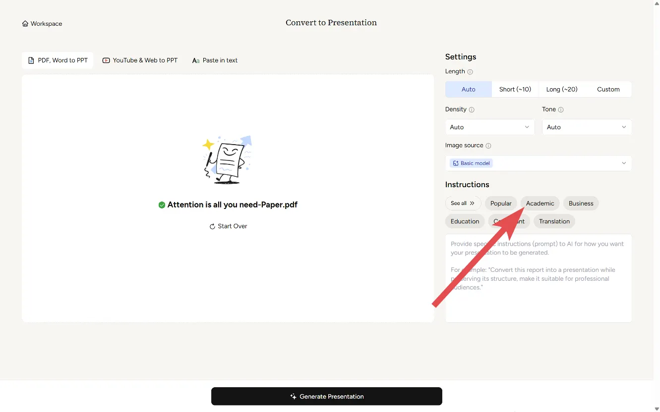Click the instructions prompt text area

click(x=538, y=297)
